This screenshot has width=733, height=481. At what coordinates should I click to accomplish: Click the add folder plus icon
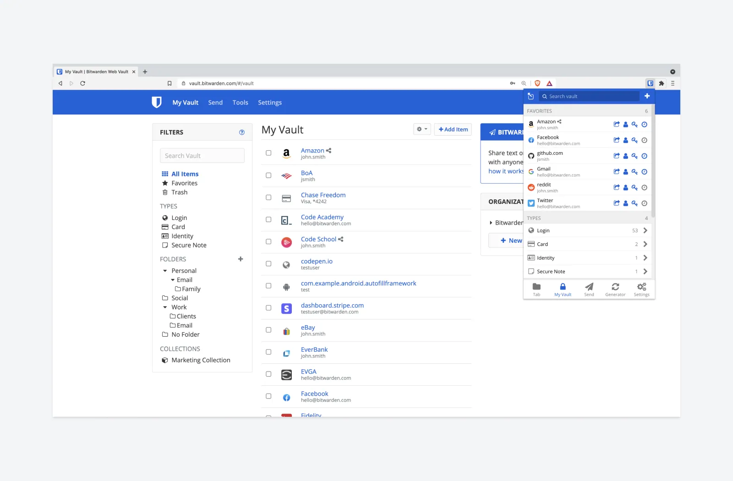(241, 259)
